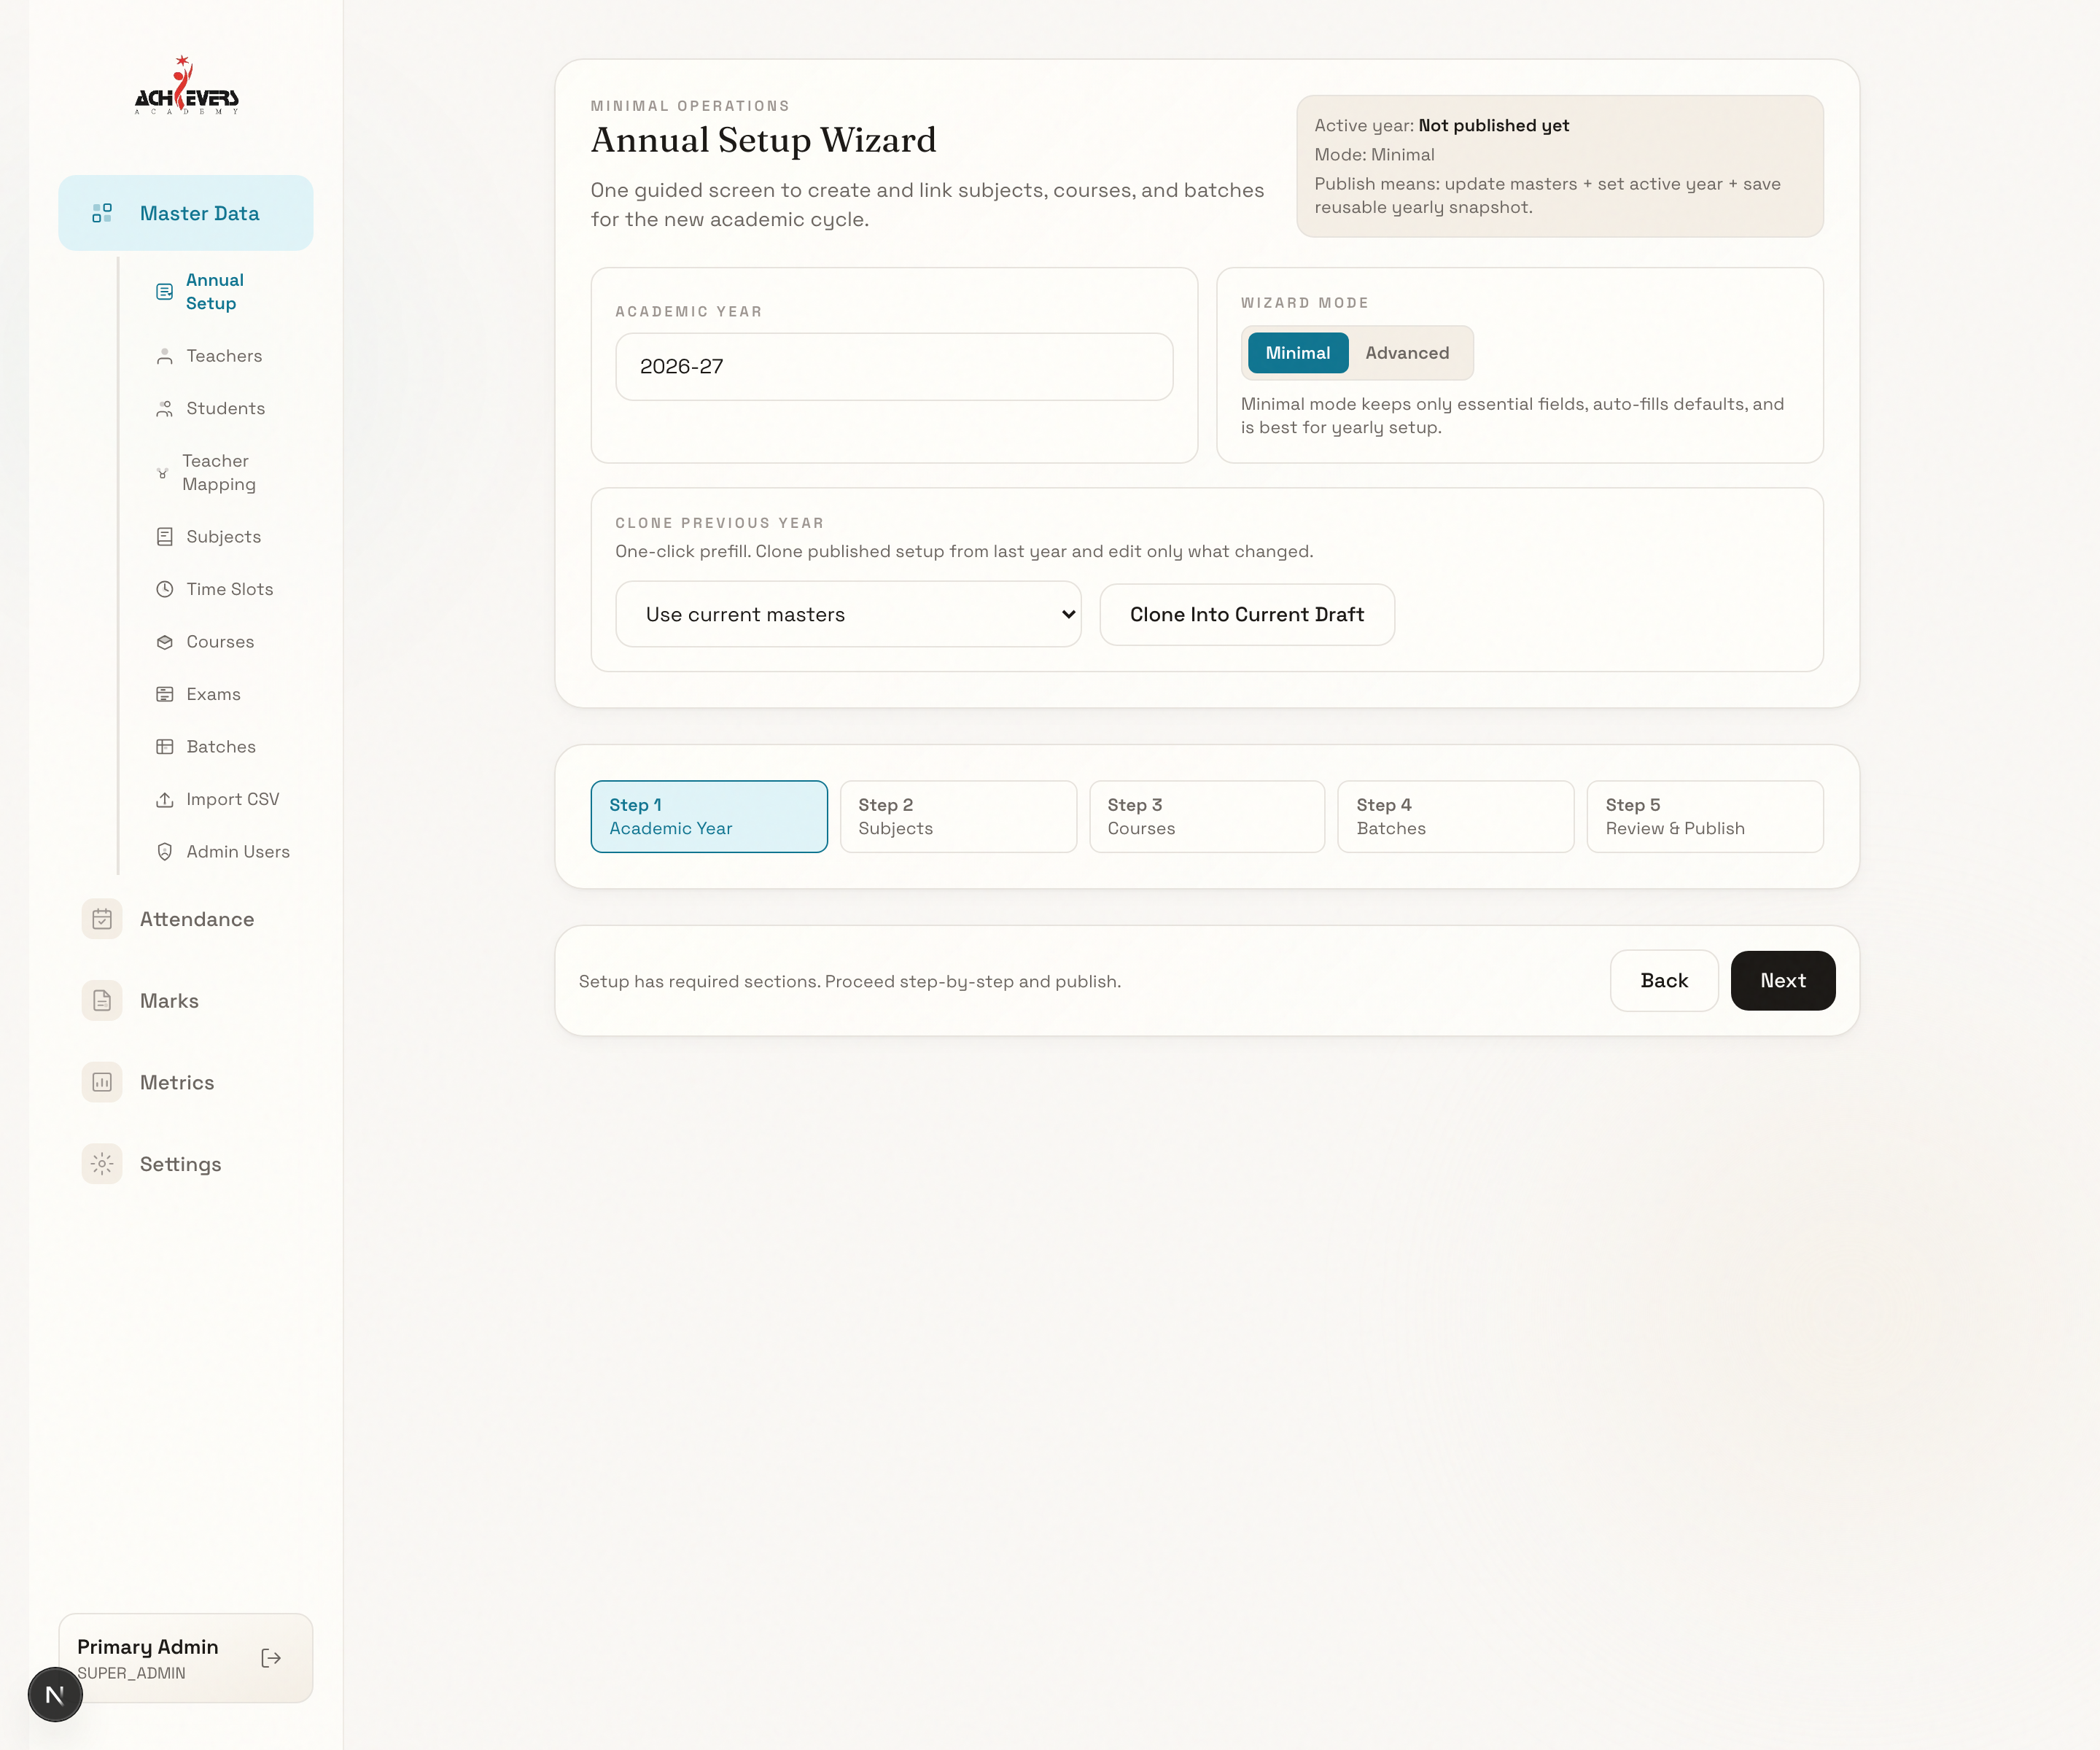Click the Academic Year input field
Viewport: 2100px width, 1750px height.
pyautogui.click(x=893, y=367)
